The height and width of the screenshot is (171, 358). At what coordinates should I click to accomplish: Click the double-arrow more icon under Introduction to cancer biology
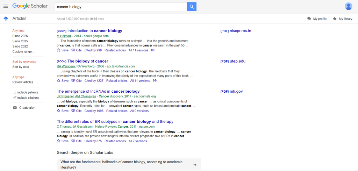pos(153,50)
